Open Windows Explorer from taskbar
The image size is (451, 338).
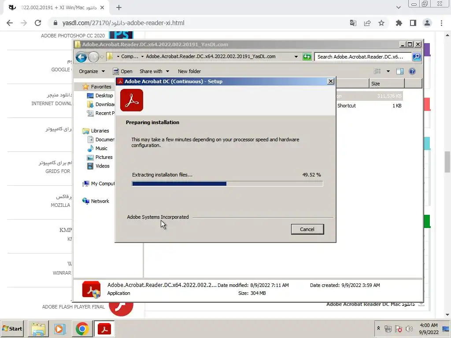[x=38, y=329]
